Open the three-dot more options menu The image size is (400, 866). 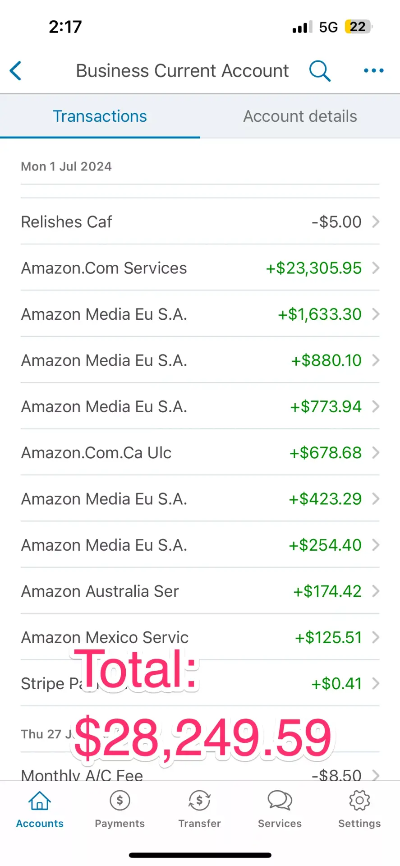pyautogui.click(x=373, y=71)
